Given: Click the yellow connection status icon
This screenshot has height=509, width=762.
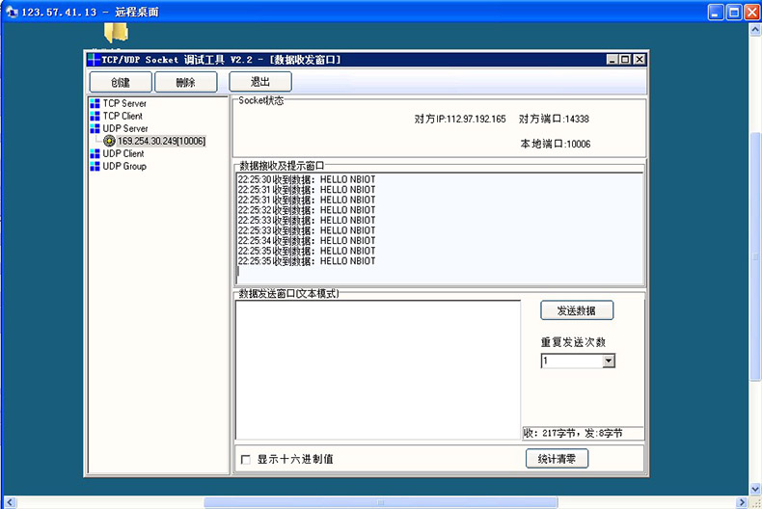Looking at the screenshot, I should coord(109,141).
